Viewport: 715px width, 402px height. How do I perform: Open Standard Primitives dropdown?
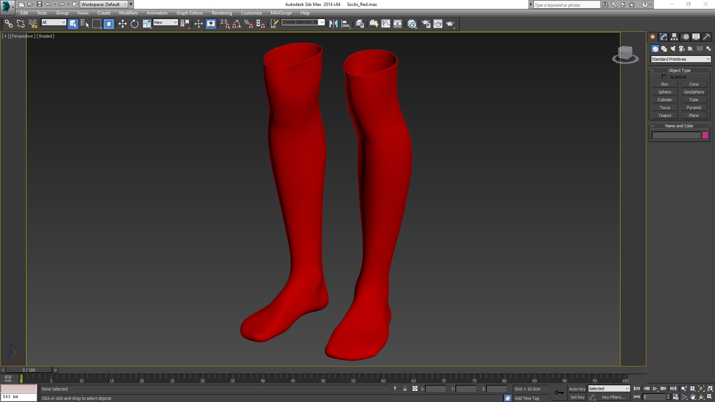(x=680, y=59)
